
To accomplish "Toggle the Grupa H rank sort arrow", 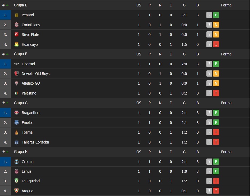I will click(7, 152).
